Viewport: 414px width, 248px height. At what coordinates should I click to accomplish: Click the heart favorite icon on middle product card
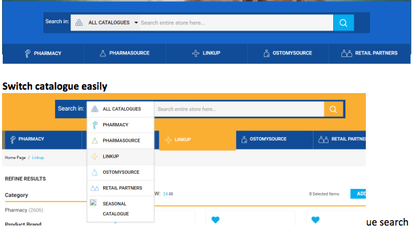pyautogui.click(x=215, y=219)
